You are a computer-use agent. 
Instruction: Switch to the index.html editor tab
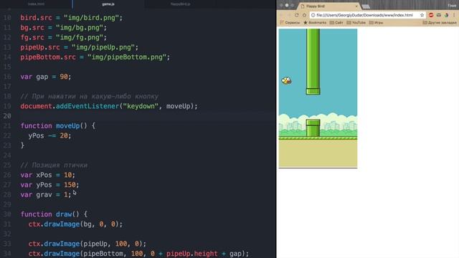pos(36,4)
